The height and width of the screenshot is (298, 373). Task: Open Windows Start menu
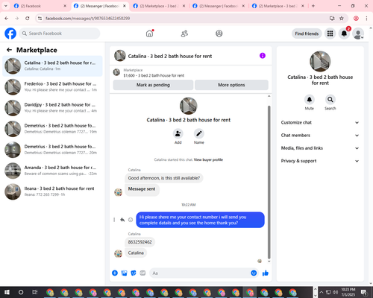[7, 292]
